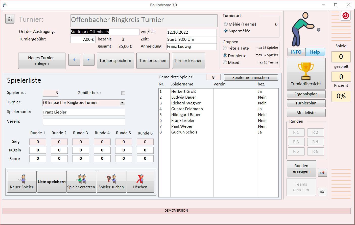355x225 pixels.
Task: Open Spieler suchen with question mark icon
Action: click(111, 182)
